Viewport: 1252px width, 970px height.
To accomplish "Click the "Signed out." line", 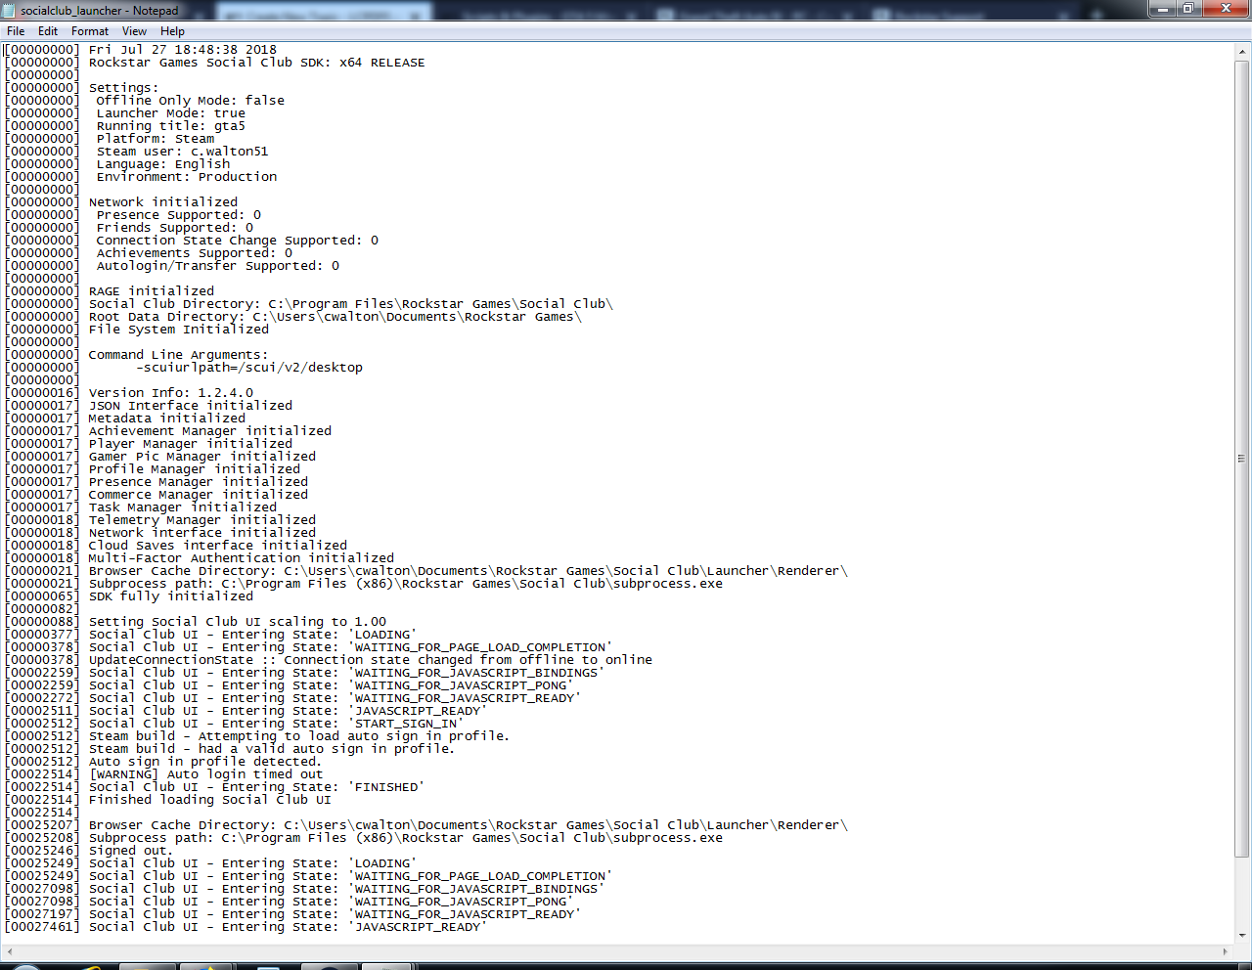I will pyautogui.click(x=130, y=851).
